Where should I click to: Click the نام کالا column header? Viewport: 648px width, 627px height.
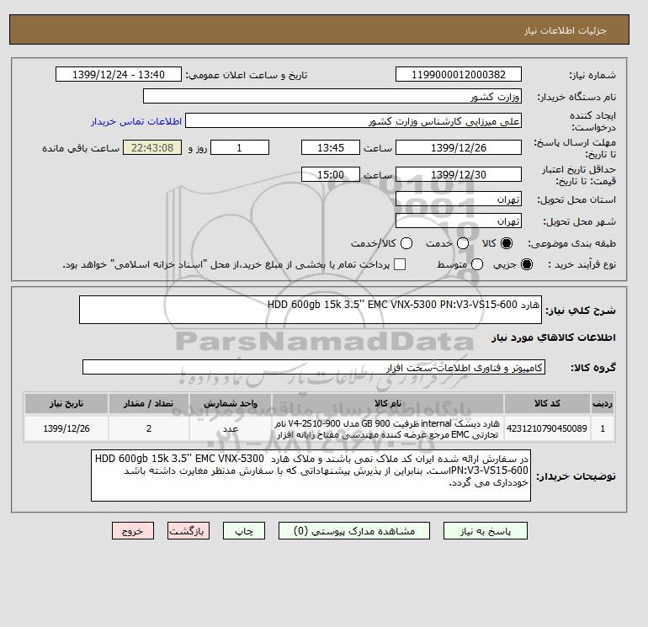point(388,403)
